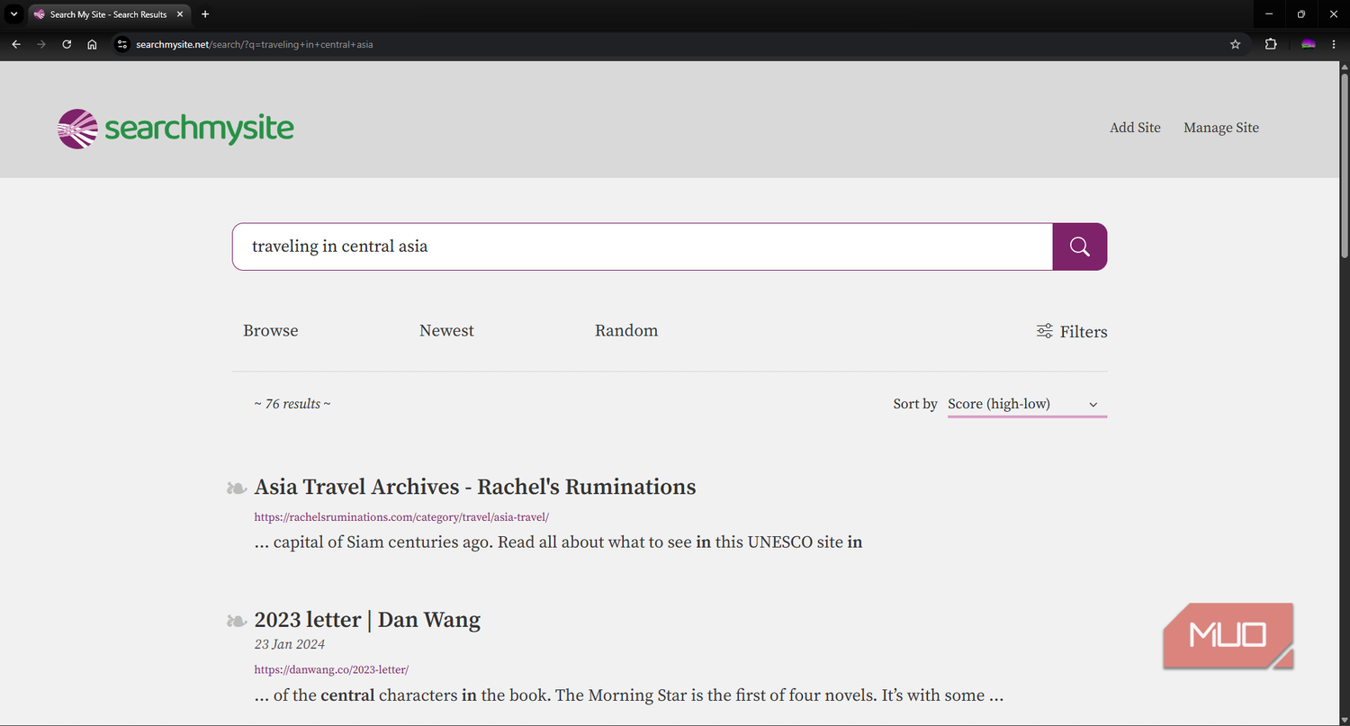The image size is (1350, 726).
Task: Click the searchmysite logo
Action: click(175, 129)
